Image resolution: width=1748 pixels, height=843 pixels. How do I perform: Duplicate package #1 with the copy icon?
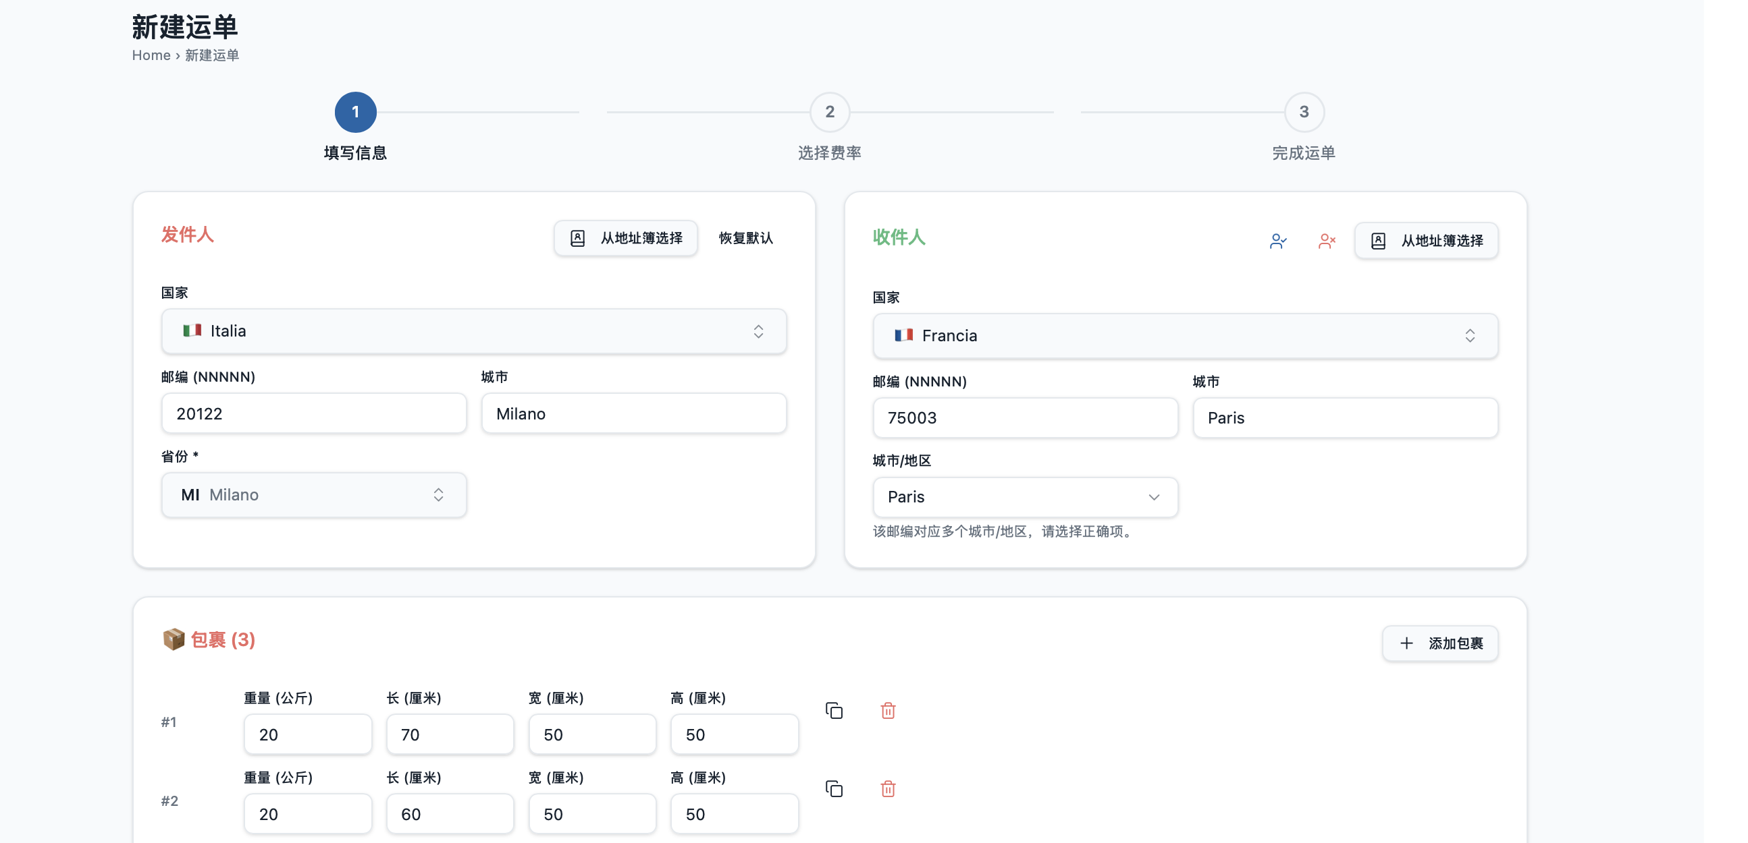834,710
